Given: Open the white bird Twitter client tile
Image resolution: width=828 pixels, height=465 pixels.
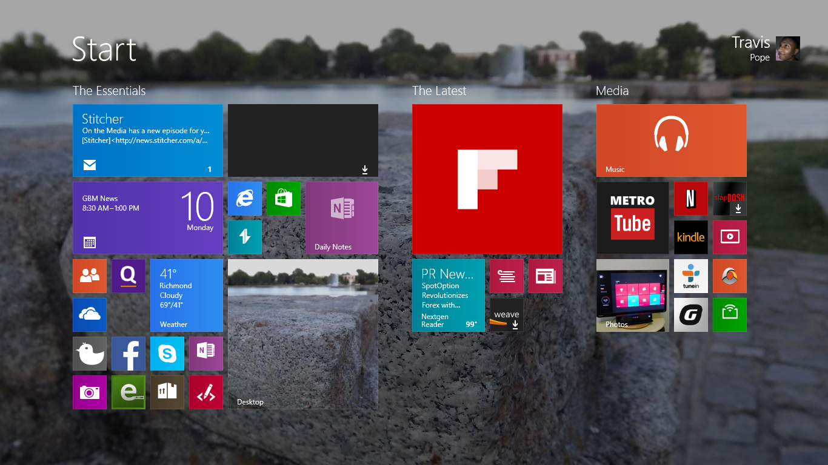Looking at the screenshot, I should (90, 354).
